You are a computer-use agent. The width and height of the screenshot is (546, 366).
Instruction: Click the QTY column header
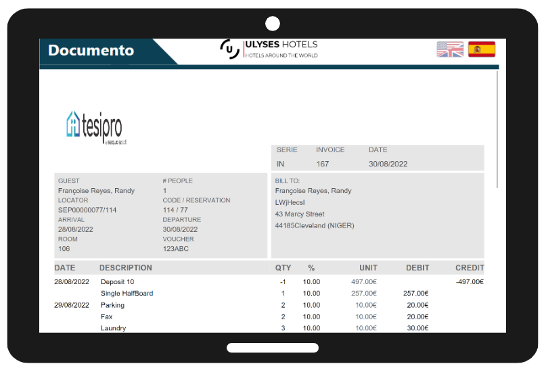[283, 268]
